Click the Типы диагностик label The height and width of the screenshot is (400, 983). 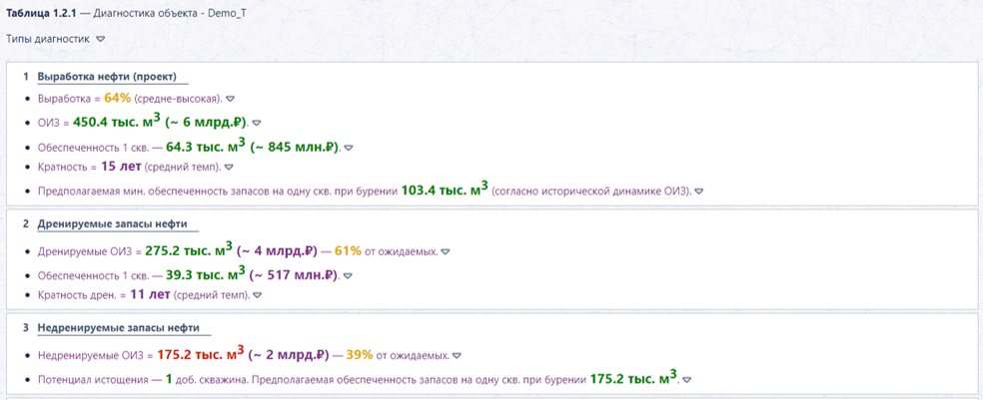click(x=48, y=39)
